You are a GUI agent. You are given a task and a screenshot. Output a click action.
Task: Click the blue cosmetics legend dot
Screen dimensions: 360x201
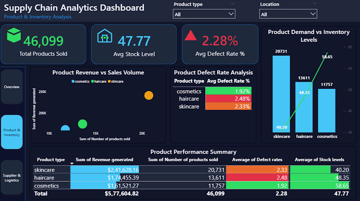(x=73, y=82)
